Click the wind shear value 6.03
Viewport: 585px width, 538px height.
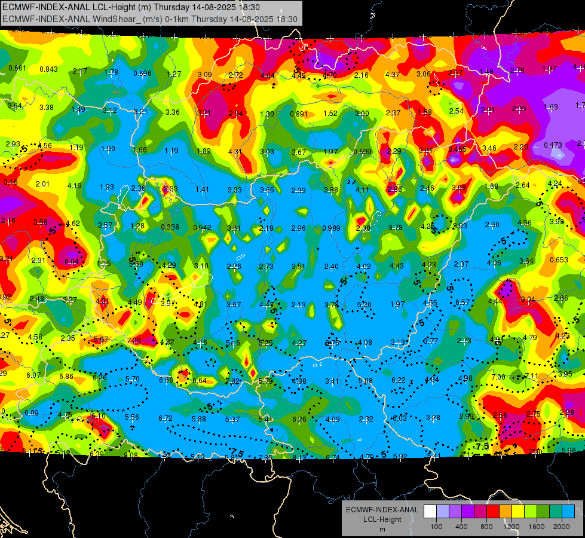pos(400,418)
